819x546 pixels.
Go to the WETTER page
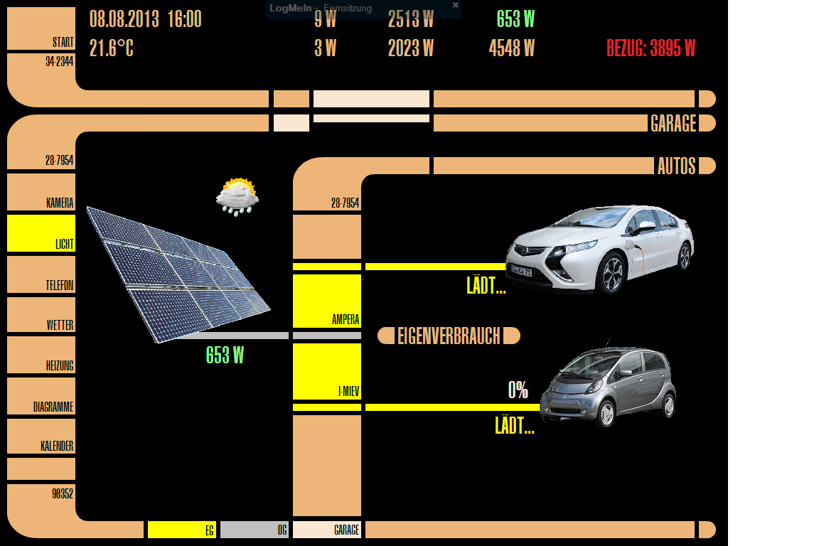click(x=41, y=315)
